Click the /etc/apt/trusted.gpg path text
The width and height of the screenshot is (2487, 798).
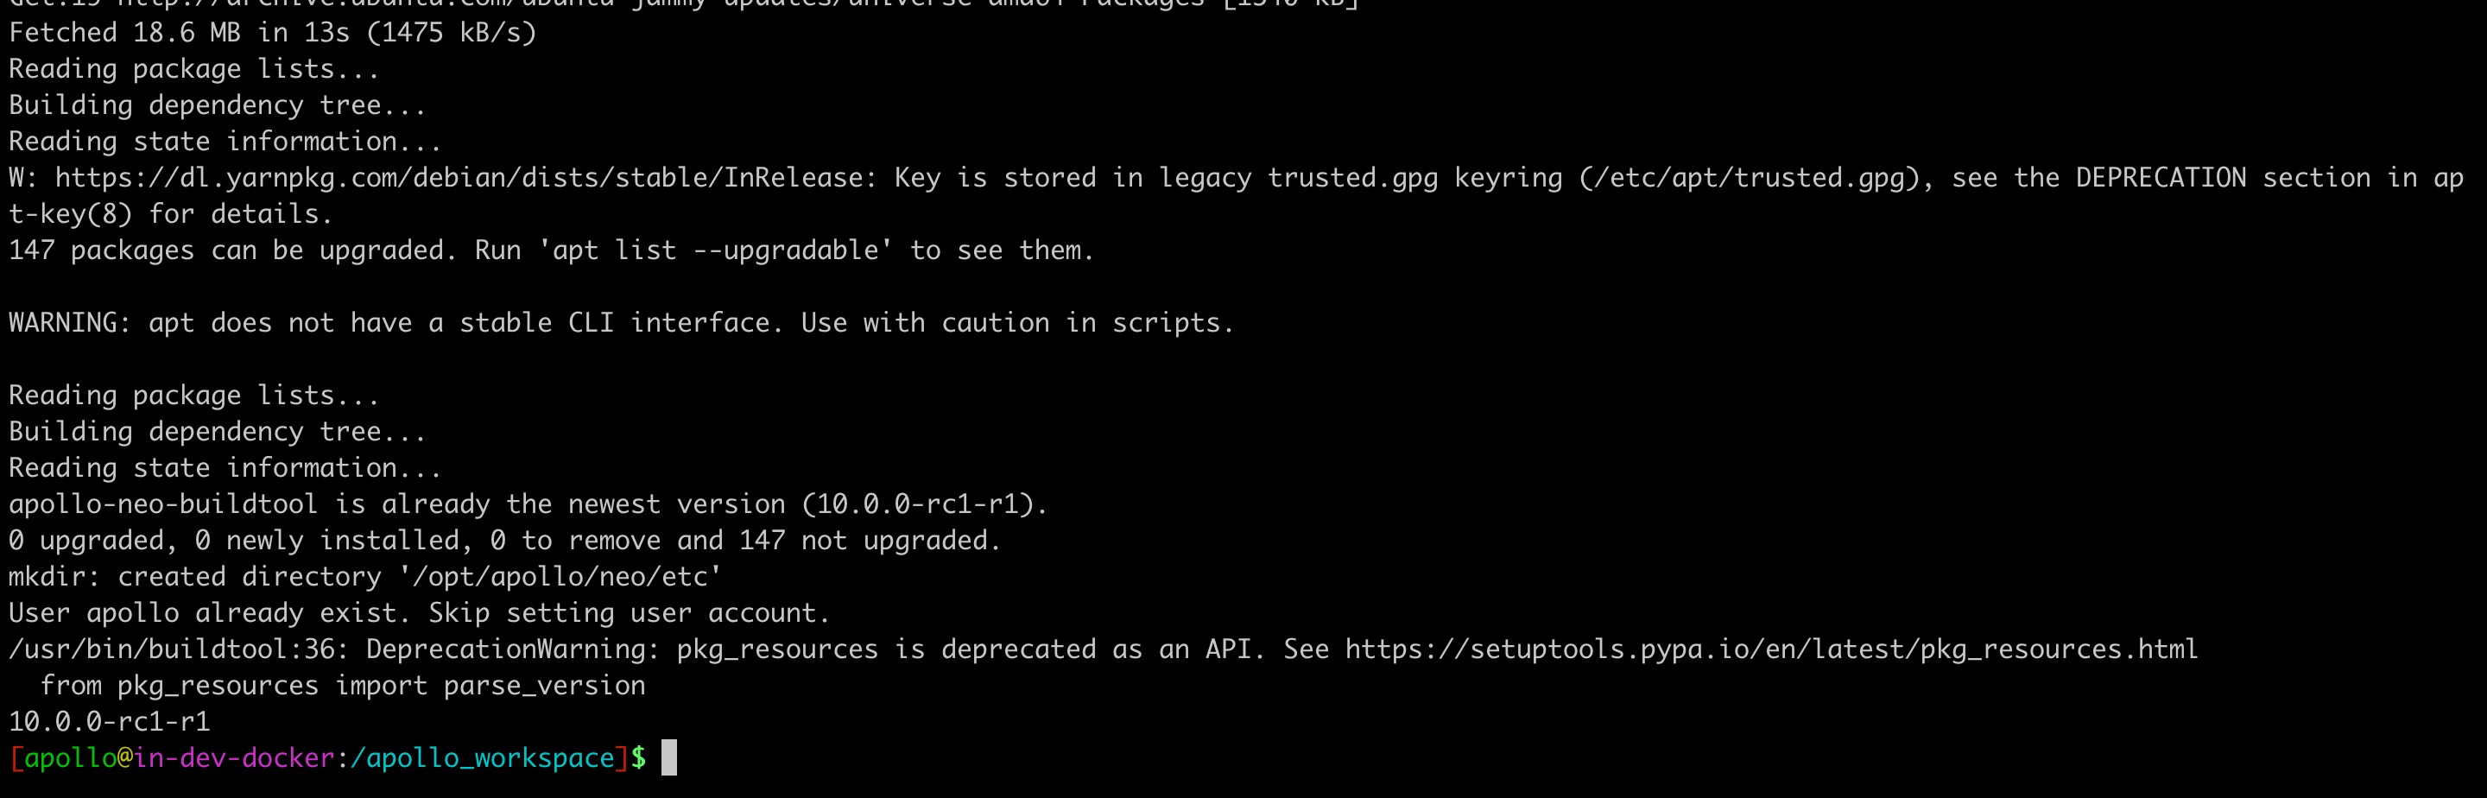click(x=1748, y=178)
